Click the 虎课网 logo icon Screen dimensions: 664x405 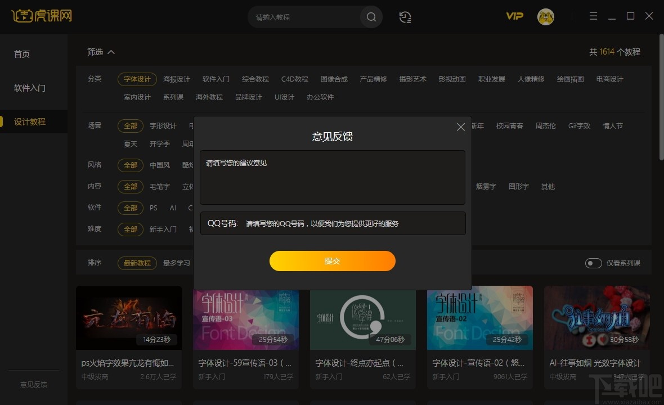pos(22,16)
